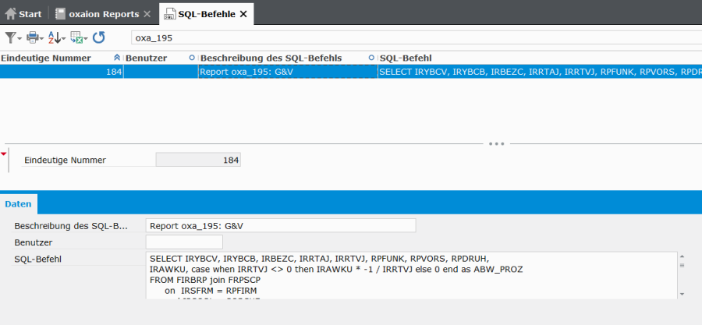Click the SQL text area scrollbar thumb
This screenshot has width=702, height=325.
[x=682, y=265]
